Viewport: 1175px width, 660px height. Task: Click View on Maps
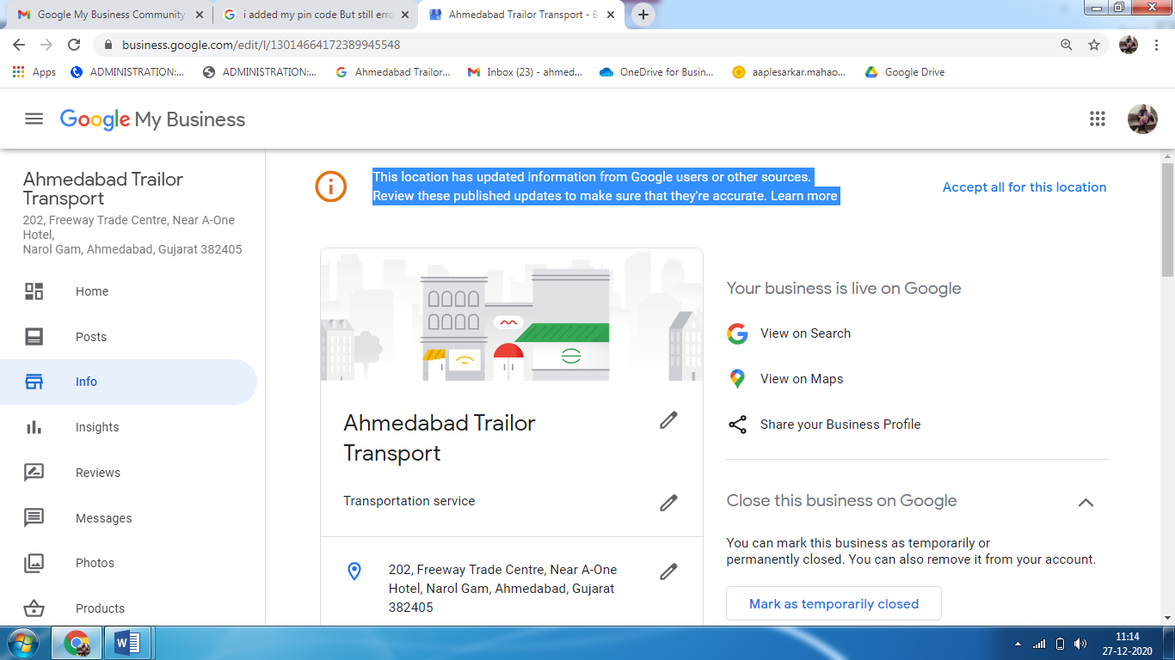click(x=802, y=379)
